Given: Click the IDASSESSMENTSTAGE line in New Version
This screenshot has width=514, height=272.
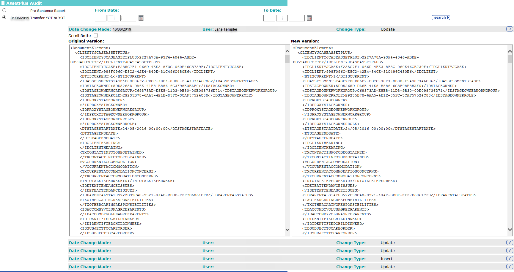Looking at the screenshot, I should point(392,81).
